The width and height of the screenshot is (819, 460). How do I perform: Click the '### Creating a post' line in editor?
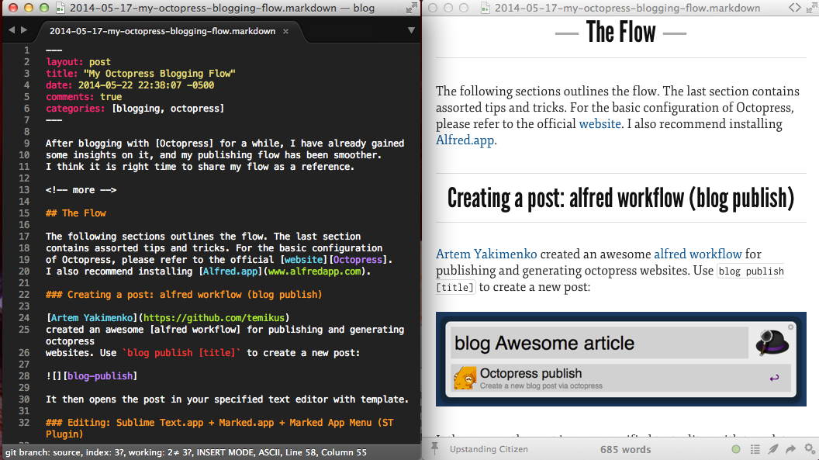pos(184,295)
